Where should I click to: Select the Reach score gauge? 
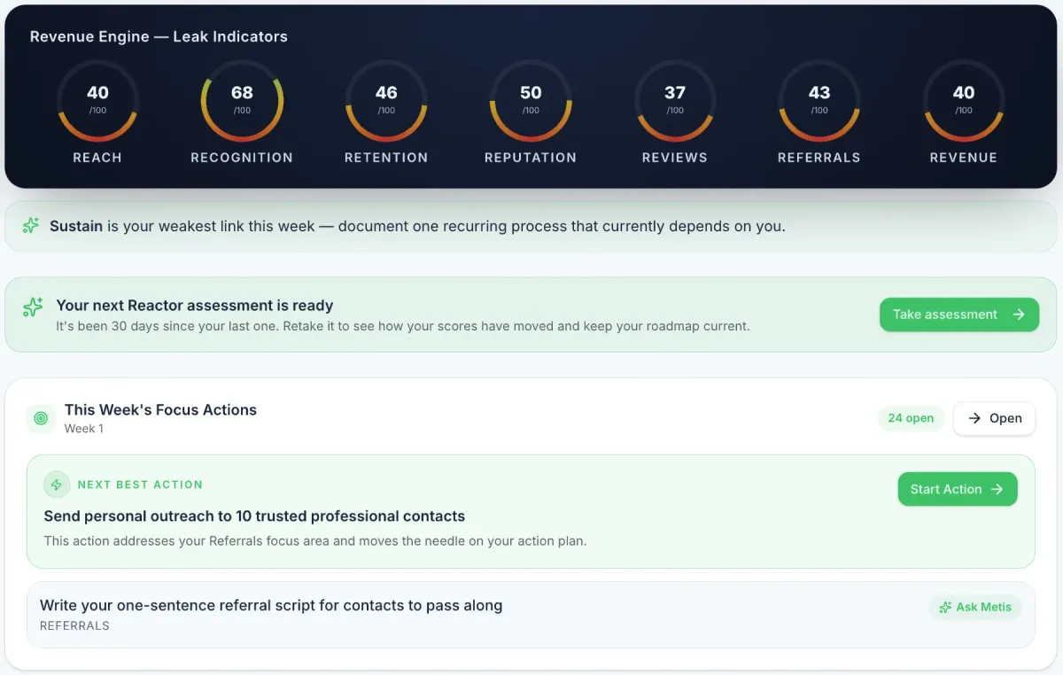pos(97,101)
